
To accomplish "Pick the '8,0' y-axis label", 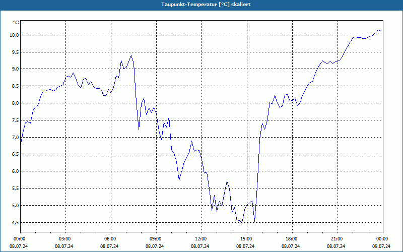I will coord(16,103).
